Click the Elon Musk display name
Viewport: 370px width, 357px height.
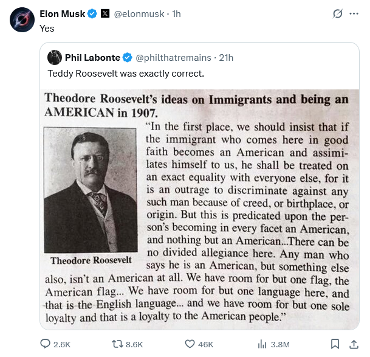click(x=62, y=14)
